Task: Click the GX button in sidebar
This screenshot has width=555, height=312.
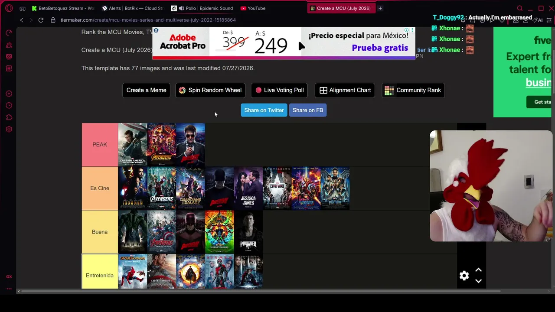Action: point(9,276)
